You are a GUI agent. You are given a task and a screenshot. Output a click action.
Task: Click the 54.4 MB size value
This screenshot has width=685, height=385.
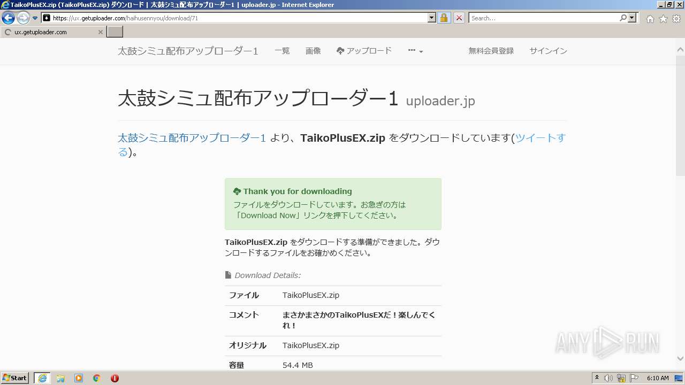point(298,365)
